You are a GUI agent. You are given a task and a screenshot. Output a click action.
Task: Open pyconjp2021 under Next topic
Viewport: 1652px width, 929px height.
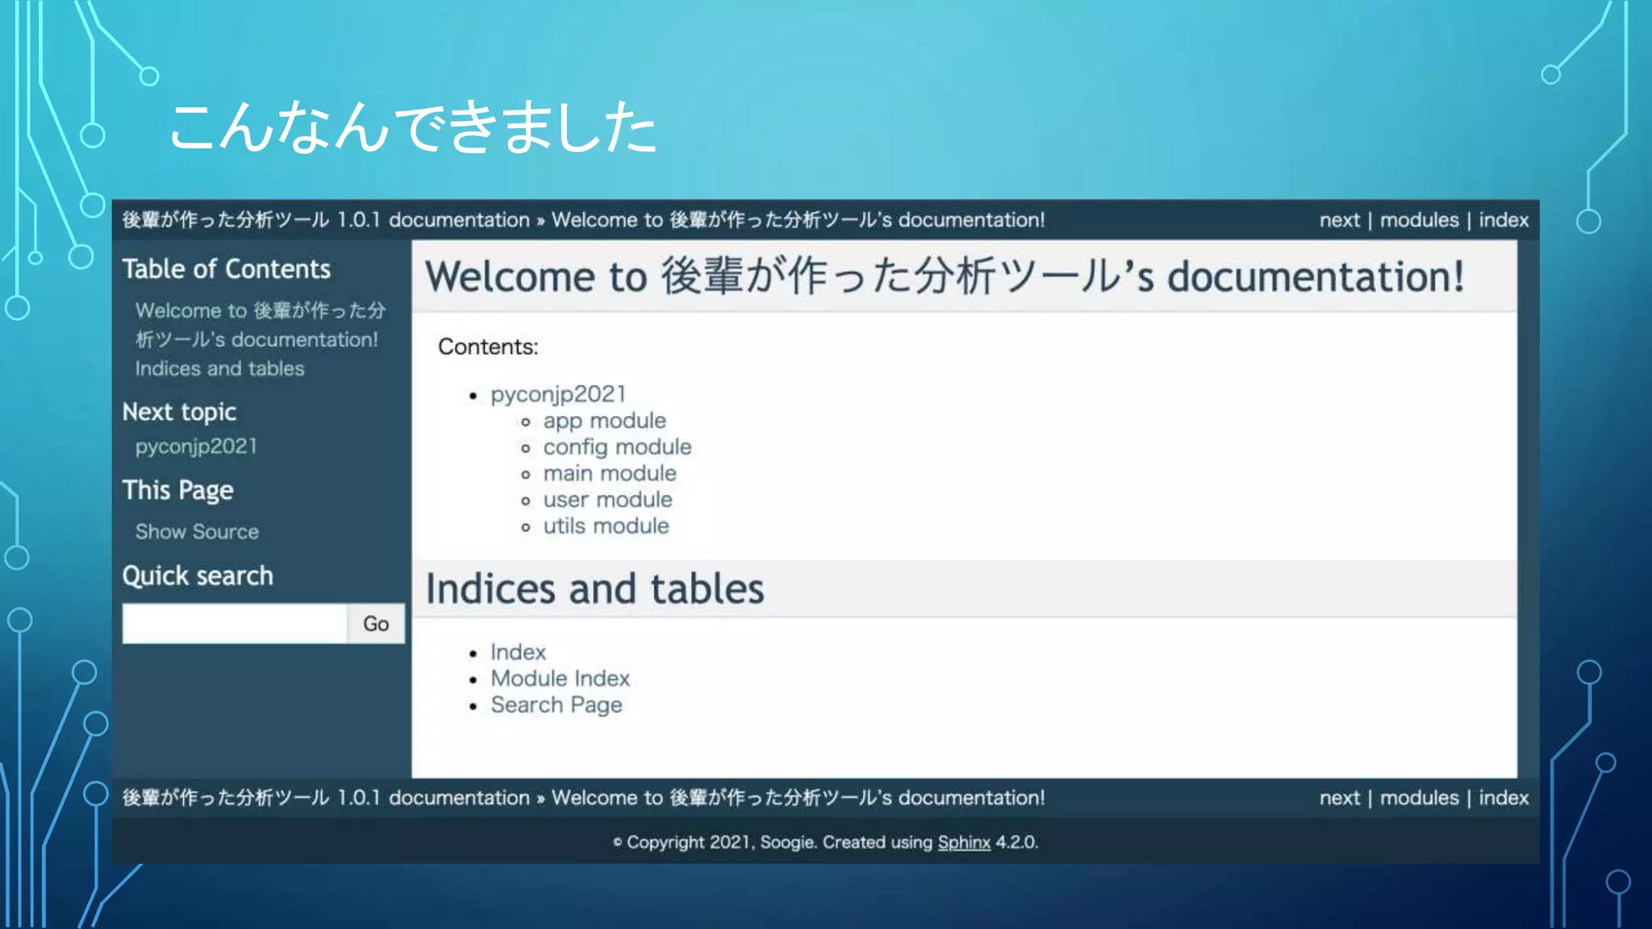196,447
